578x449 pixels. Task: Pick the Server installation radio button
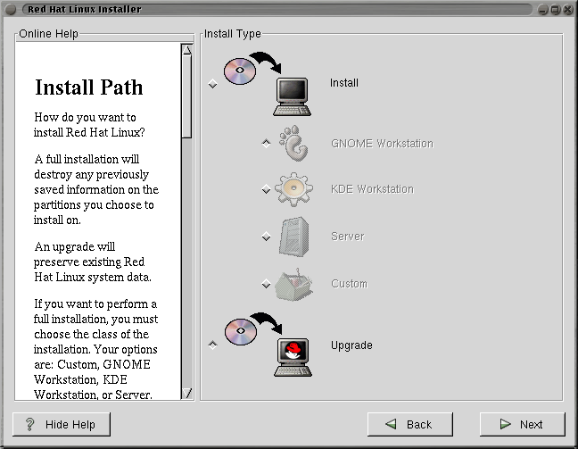(x=266, y=237)
